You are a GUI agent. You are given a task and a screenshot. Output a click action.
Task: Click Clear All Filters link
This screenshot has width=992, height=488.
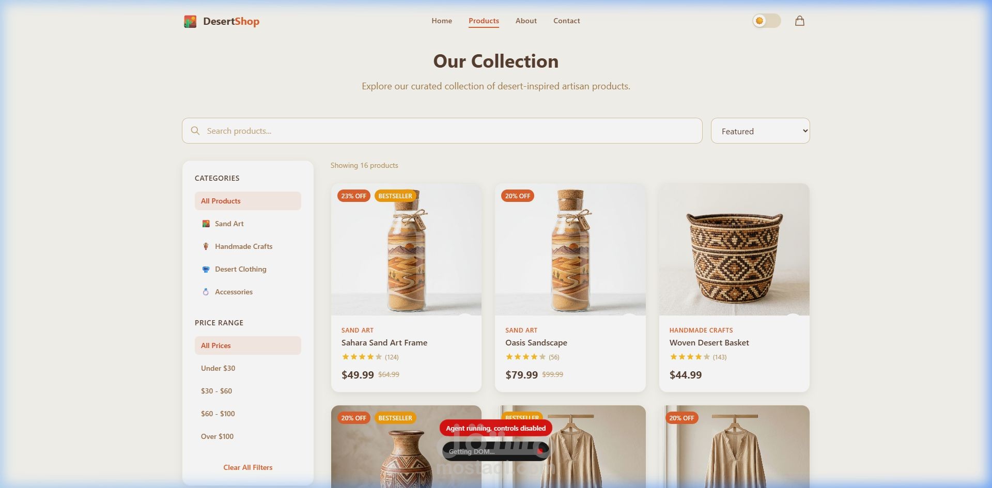247,467
